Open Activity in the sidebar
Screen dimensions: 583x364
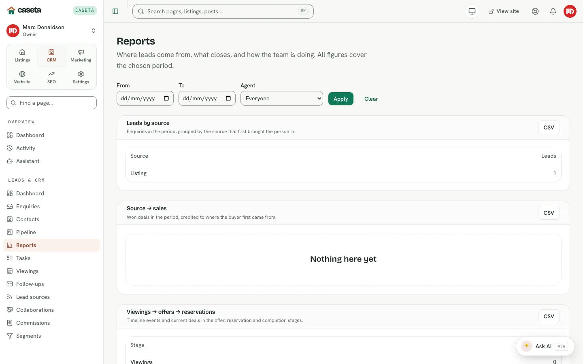coord(51,148)
